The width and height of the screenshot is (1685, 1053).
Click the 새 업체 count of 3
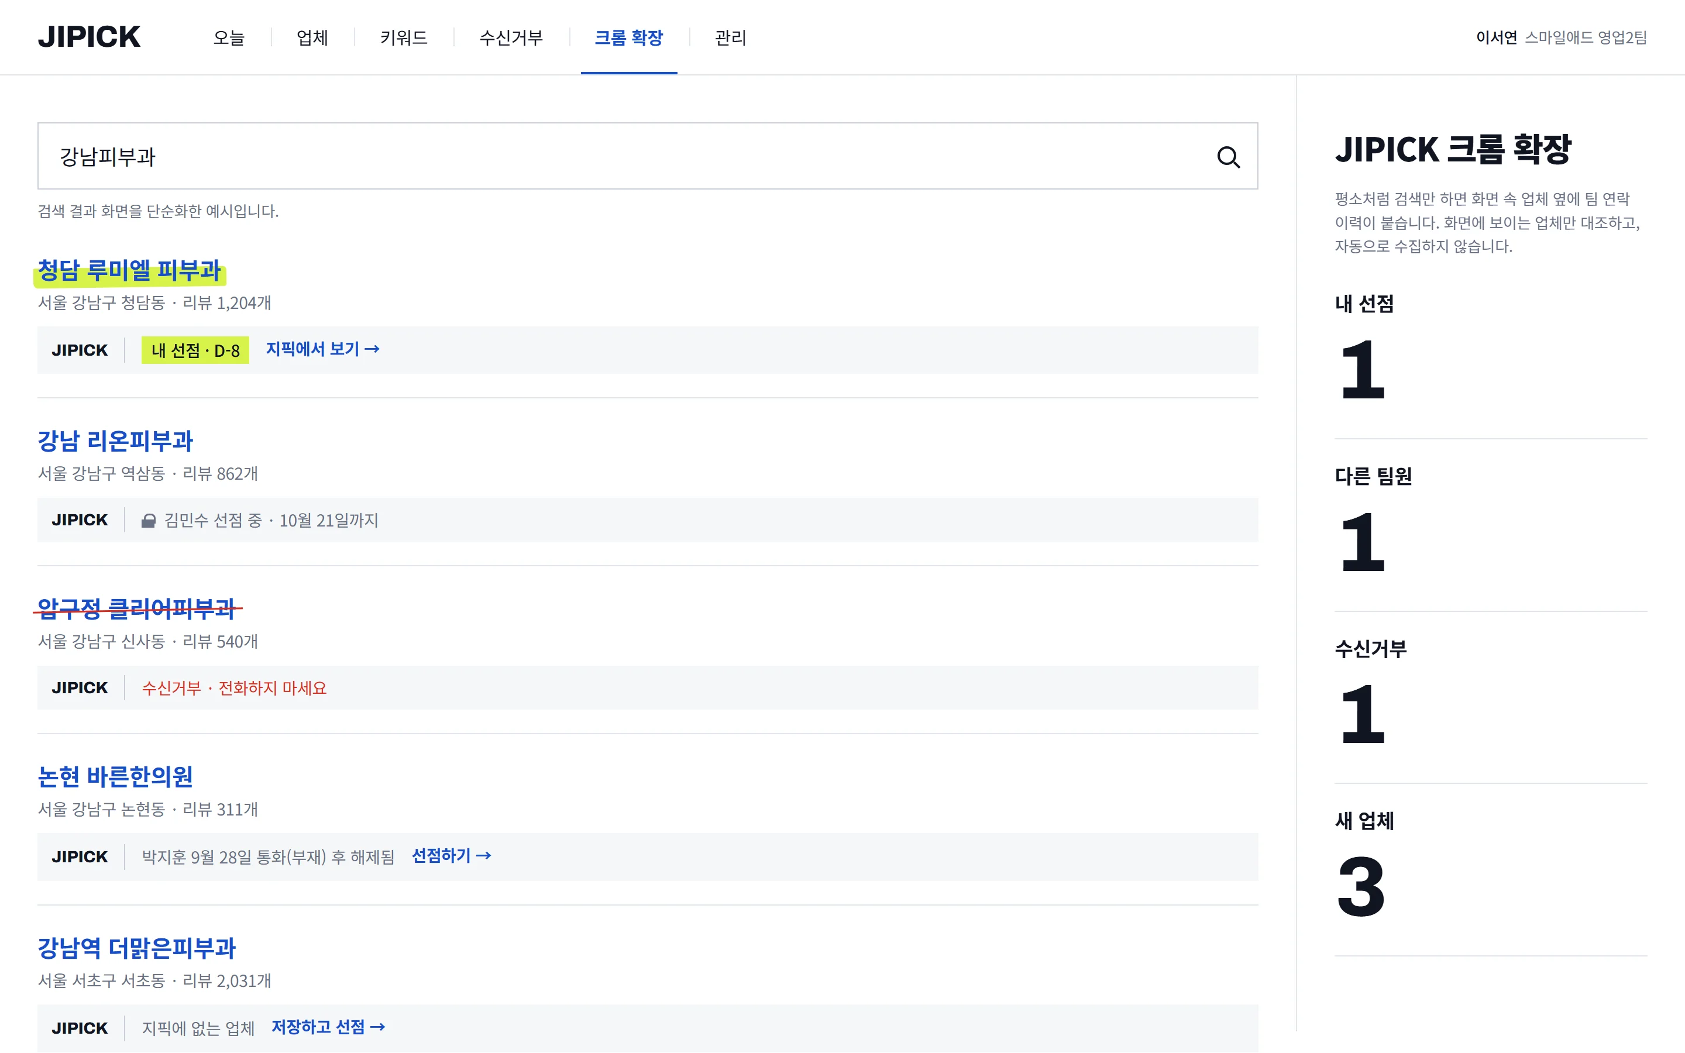pos(1362,886)
